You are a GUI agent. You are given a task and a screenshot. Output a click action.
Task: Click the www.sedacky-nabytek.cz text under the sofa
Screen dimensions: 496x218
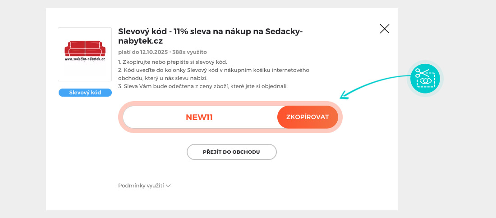(x=85, y=59)
